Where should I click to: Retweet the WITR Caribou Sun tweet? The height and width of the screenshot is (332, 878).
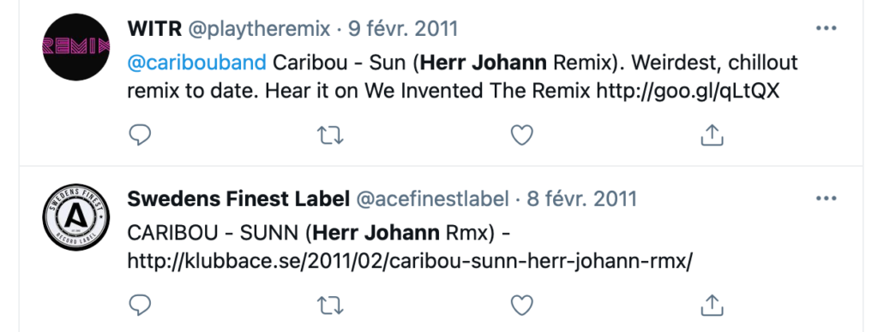(330, 135)
